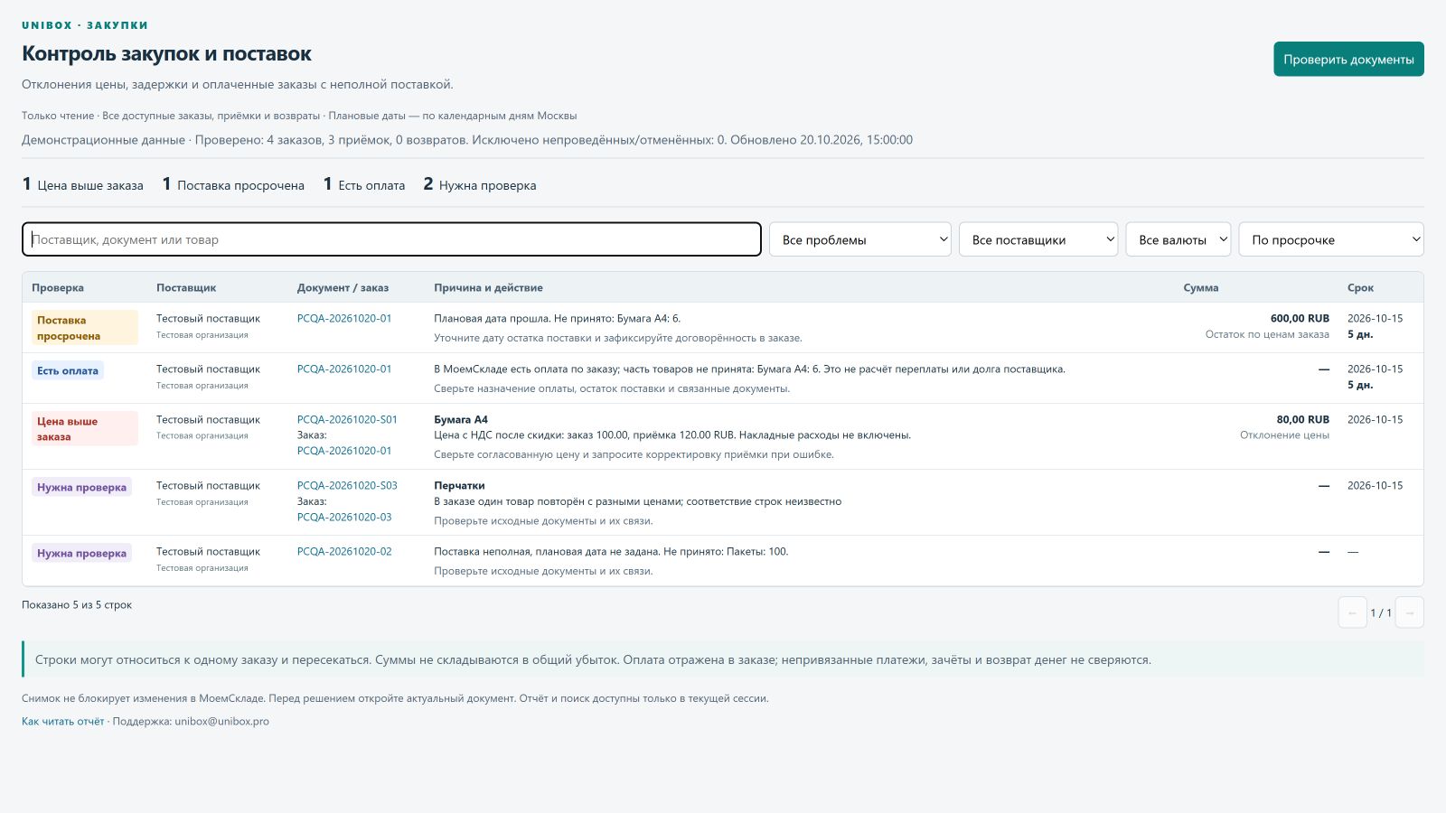The width and height of the screenshot is (1446, 813).
Task: Click the Показано 5 из 5 строк text
Action: 77,604
